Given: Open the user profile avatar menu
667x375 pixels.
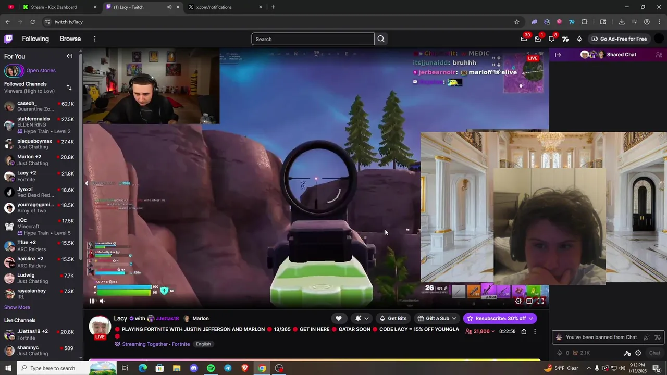Looking at the screenshot, I should click(659, 39).
